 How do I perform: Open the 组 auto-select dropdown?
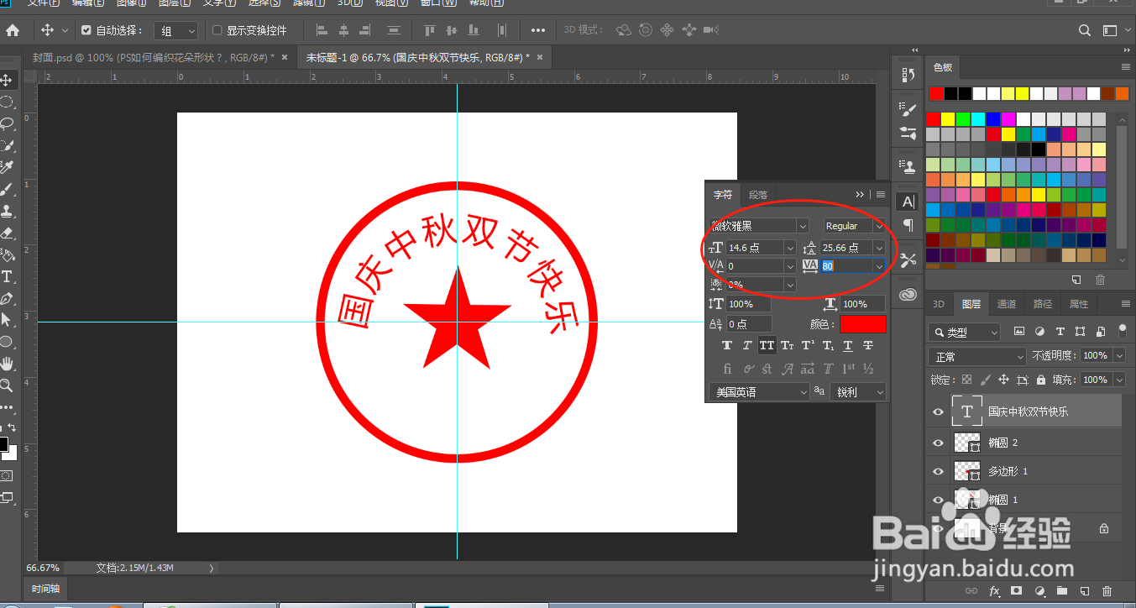175,30
